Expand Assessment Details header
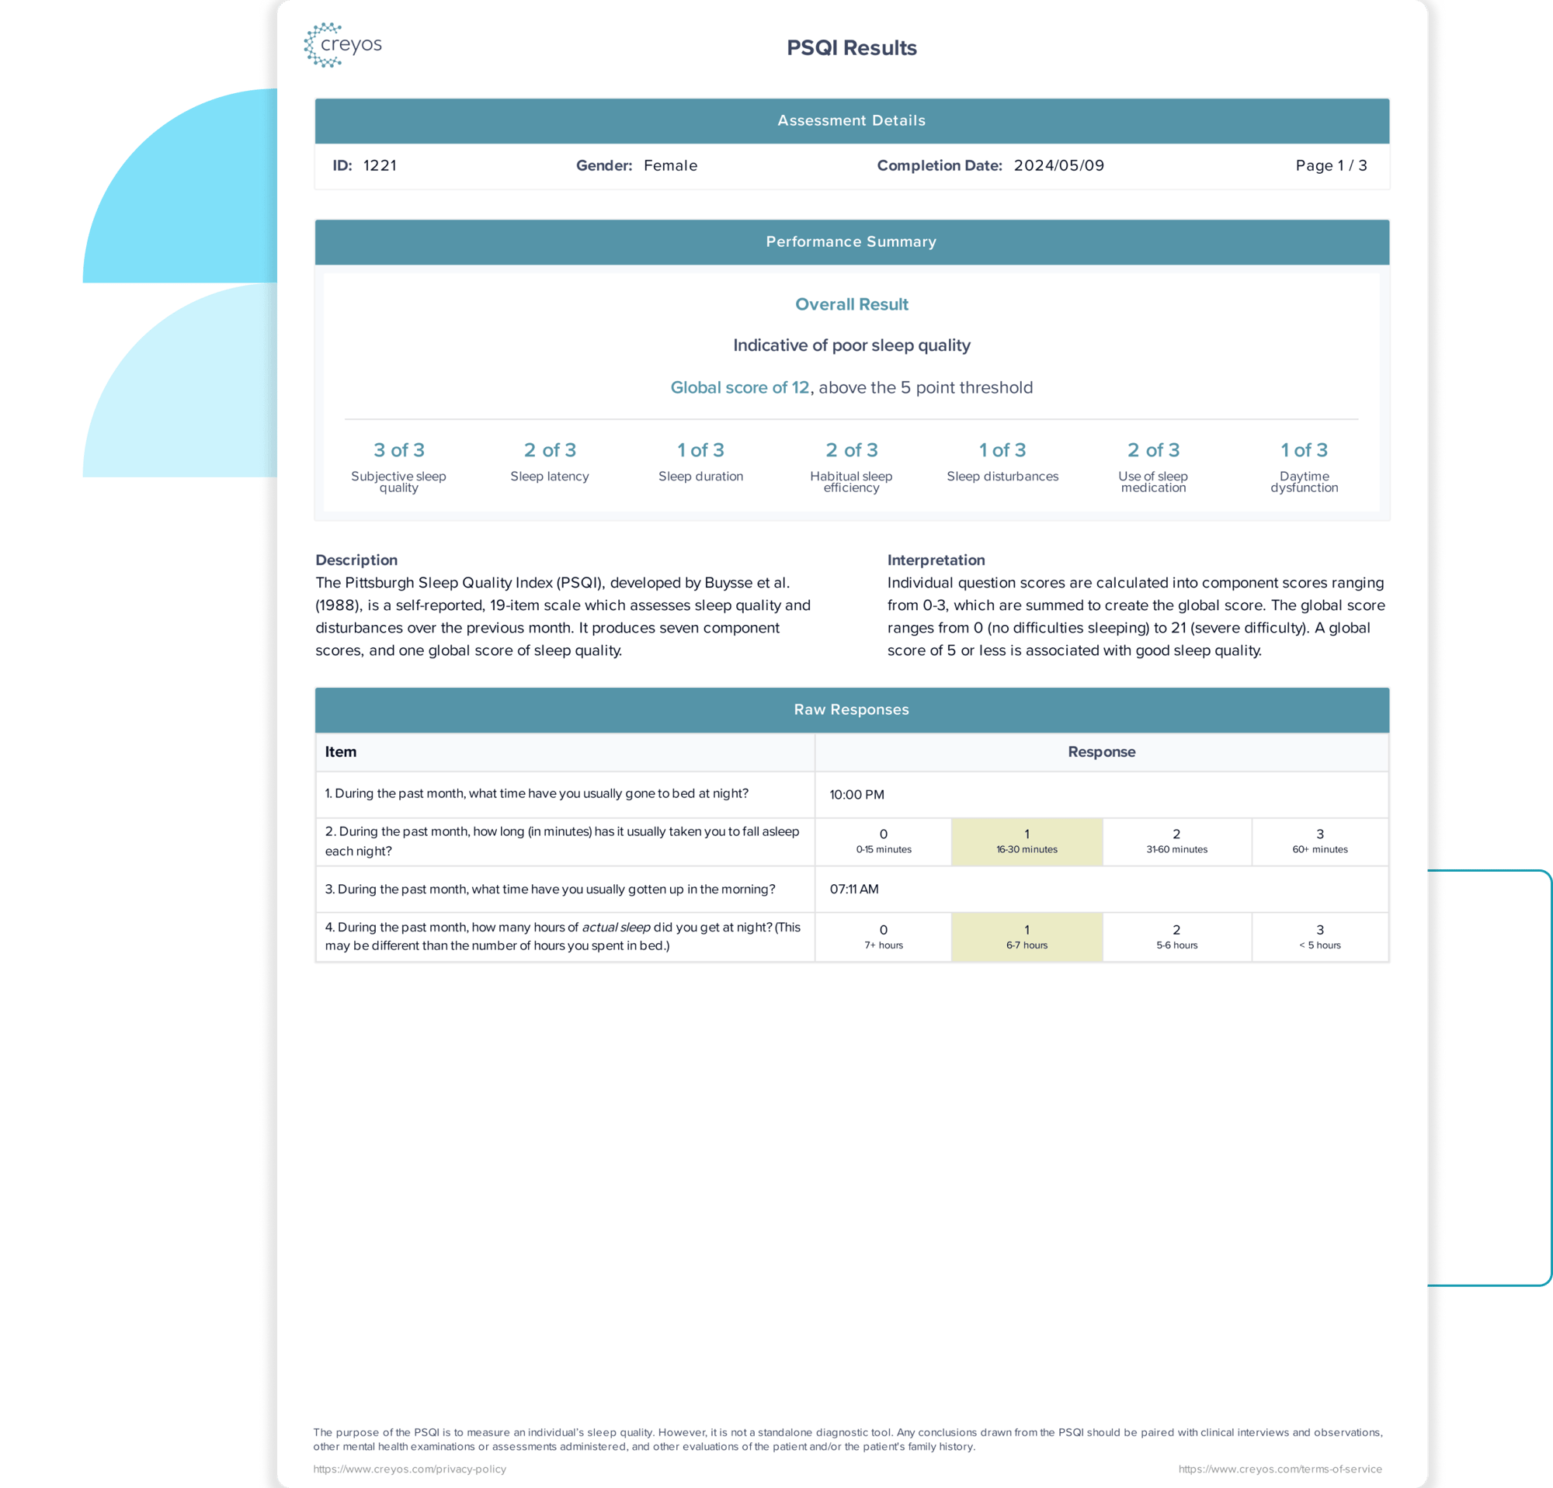This screenshot has width=1553, height=1488. pos(851,120)
